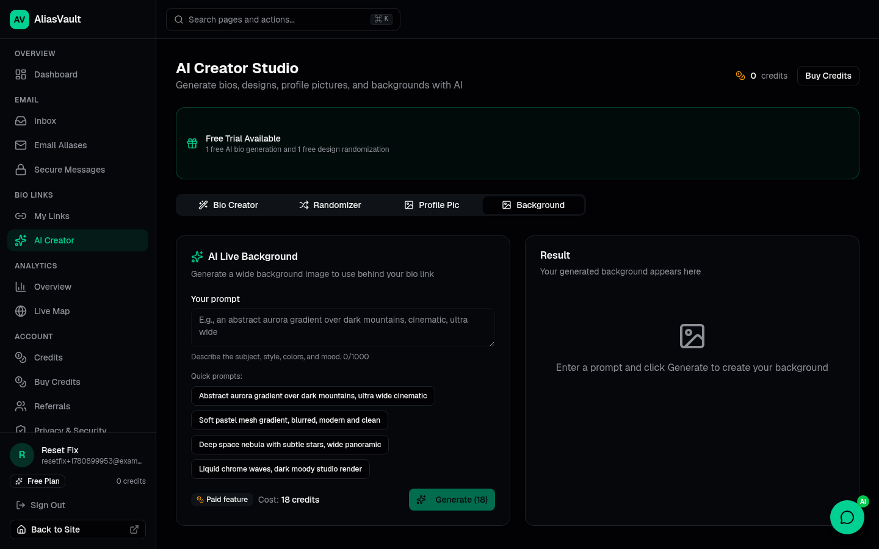This screenshot has height=549, width=879.
Task: Click the Paid feature badge
Action: tap(222, 500)
